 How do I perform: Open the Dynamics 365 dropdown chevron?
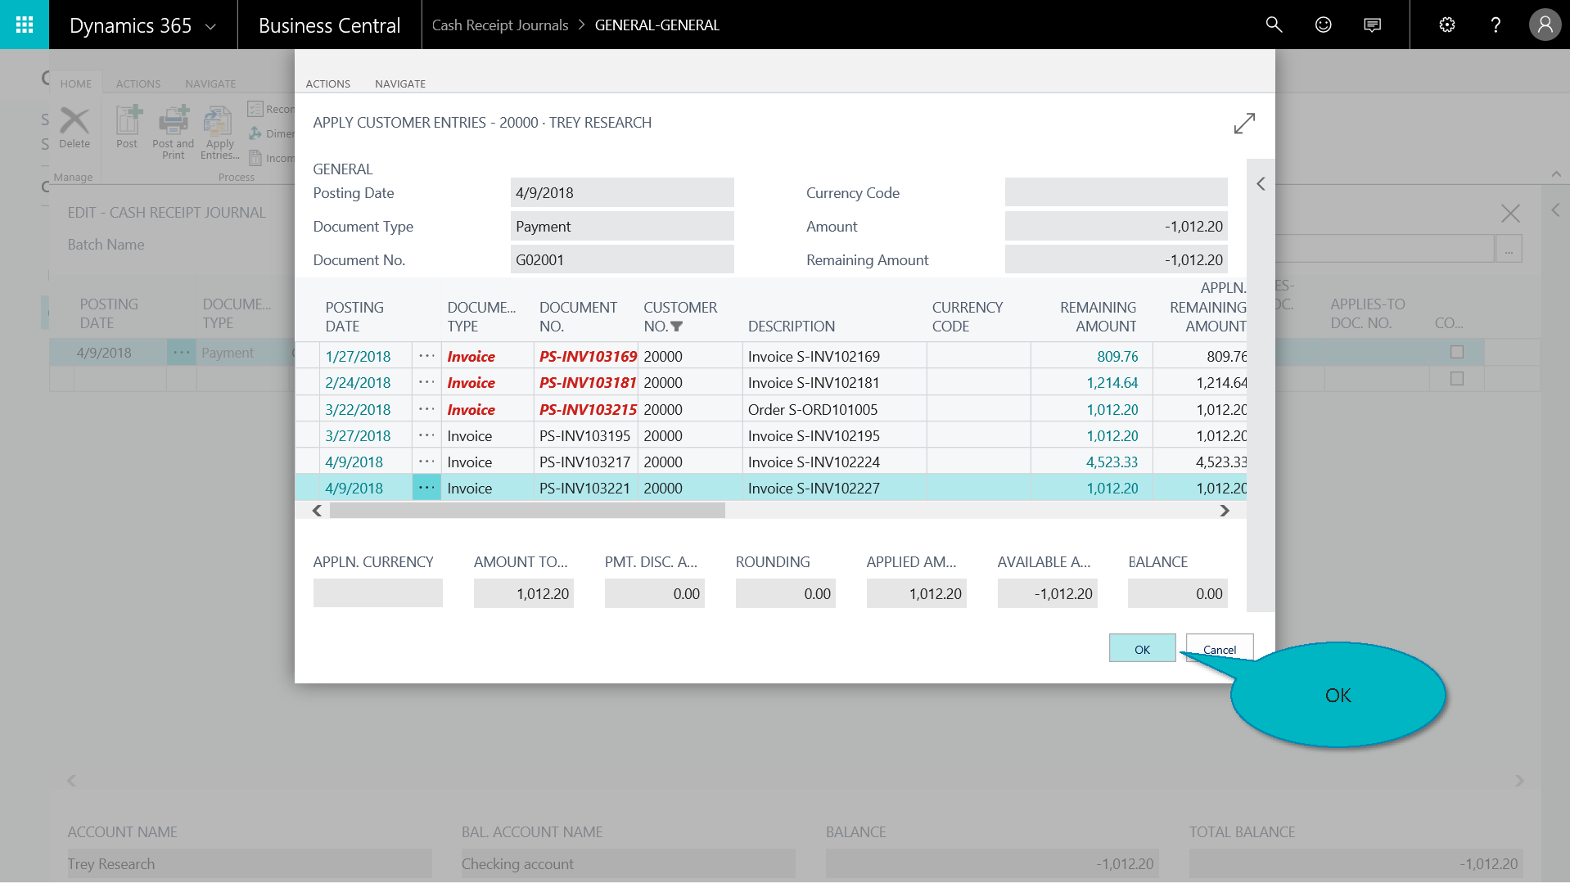click(210, 26)
